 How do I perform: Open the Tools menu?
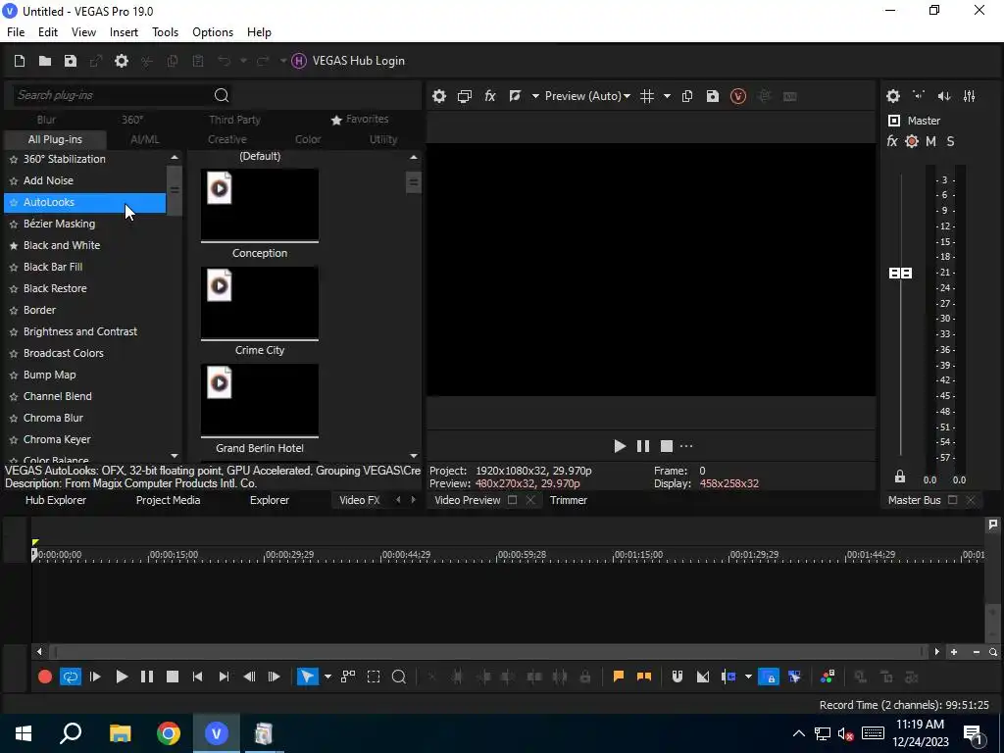point(165,32)
